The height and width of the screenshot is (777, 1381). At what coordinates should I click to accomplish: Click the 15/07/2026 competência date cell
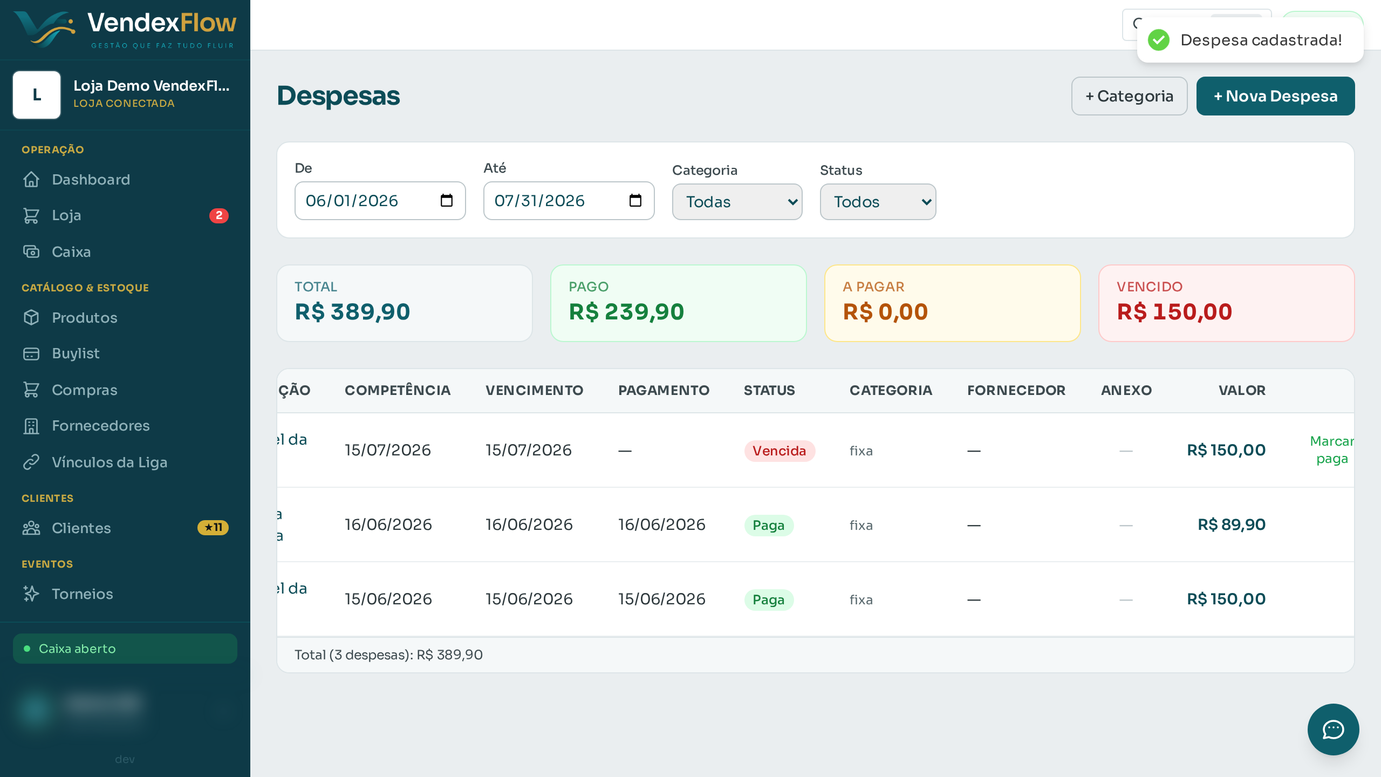388,450
